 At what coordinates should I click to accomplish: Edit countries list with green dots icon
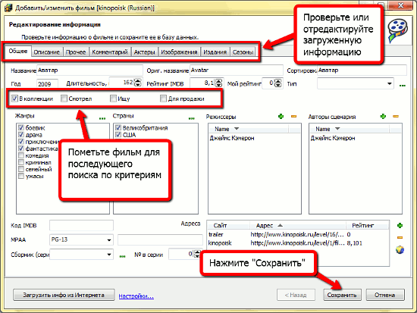pyautogui.click(x=192, y=118)
